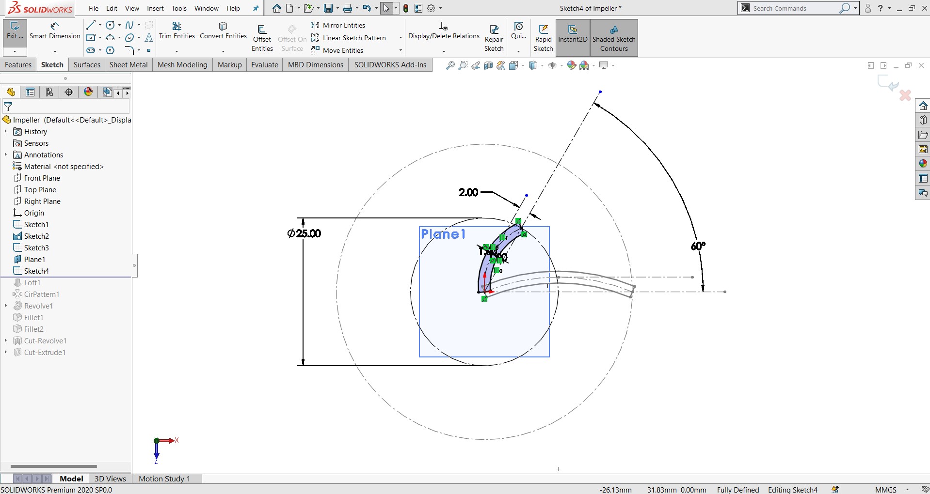The height and width of the screenshot is (494, 930).
Task: Click the Zoom to Area icon
Action: click(463, 65)
